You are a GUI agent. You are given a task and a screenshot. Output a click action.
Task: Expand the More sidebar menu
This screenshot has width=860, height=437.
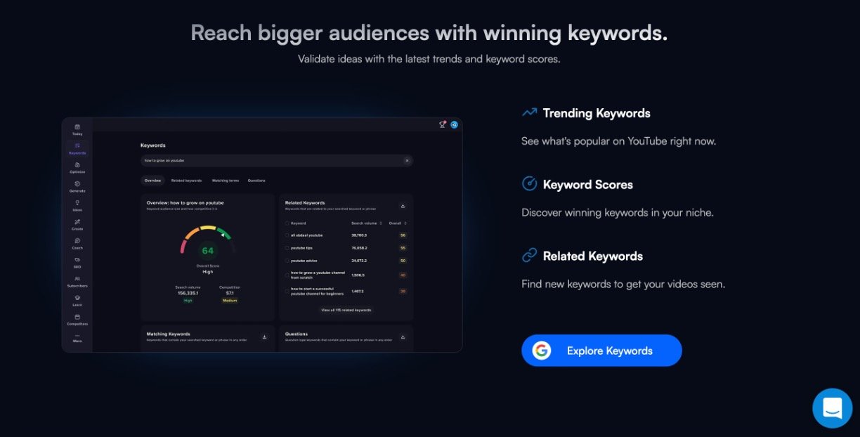(77, 337)
